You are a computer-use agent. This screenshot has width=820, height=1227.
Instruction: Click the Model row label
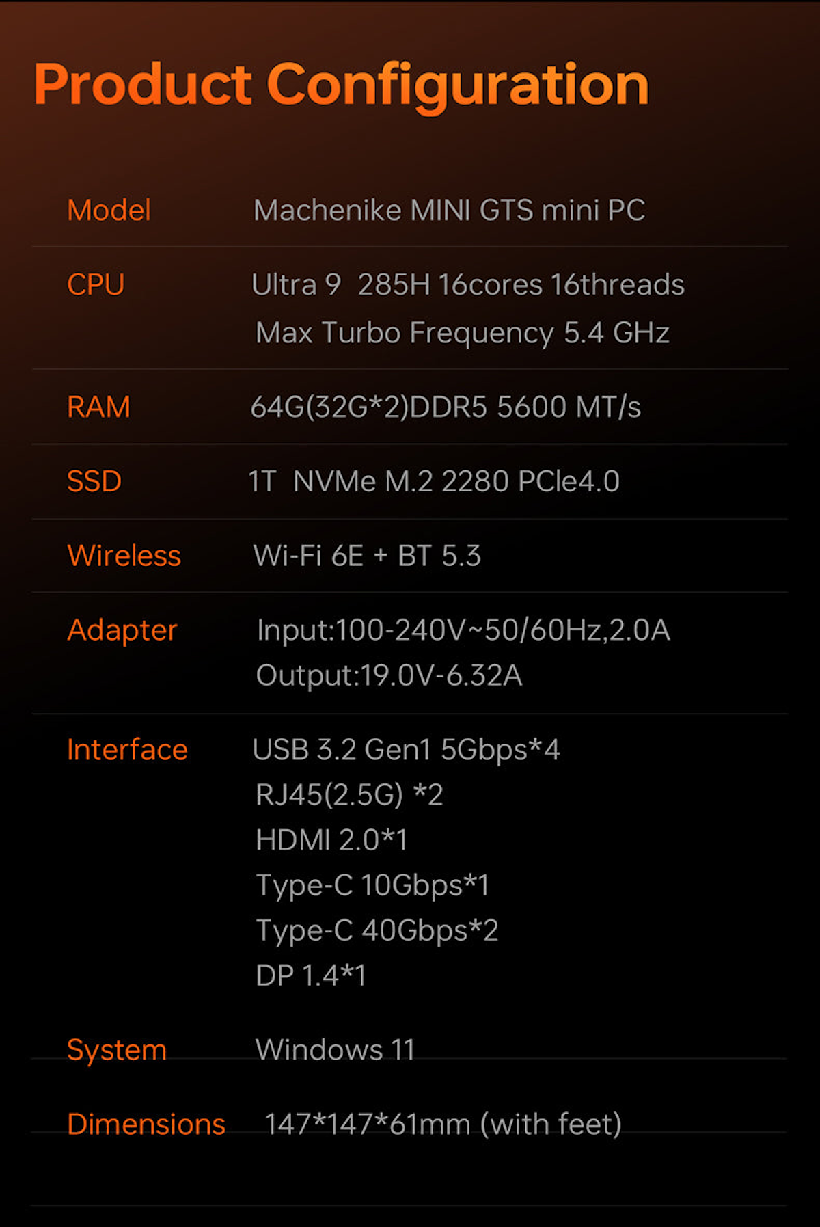click(x=109, y=211)
